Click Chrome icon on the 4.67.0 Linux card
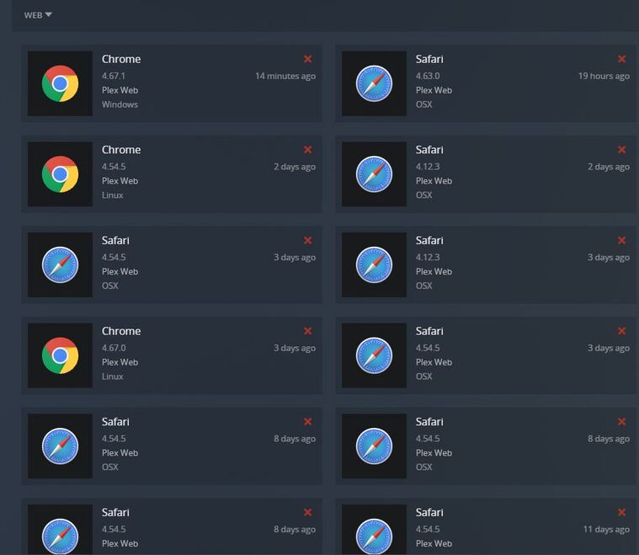 coord(61,355)
